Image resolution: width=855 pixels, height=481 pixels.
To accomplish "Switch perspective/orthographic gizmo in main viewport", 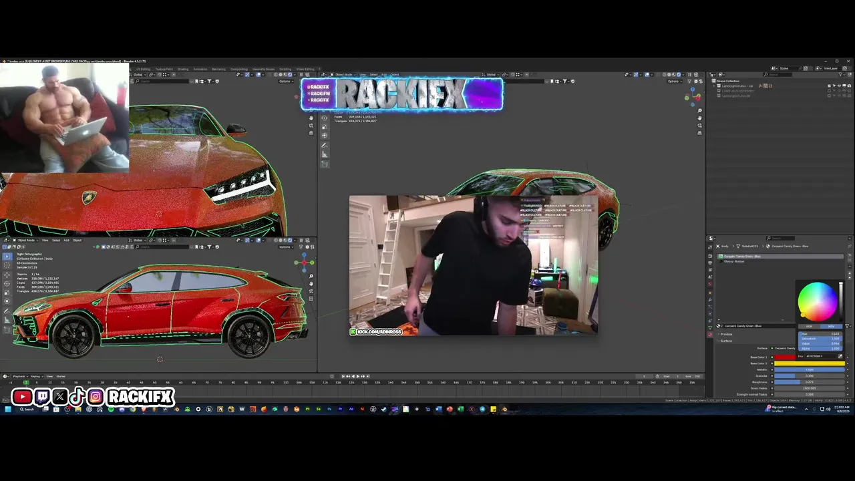I will (699, 133).
